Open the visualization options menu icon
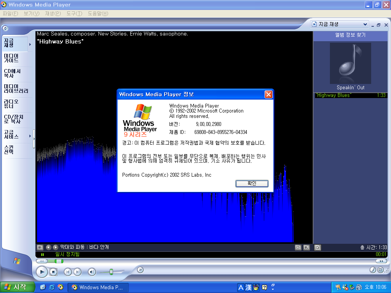Viewport: 391px width, 293px height. tap(40, 247)
